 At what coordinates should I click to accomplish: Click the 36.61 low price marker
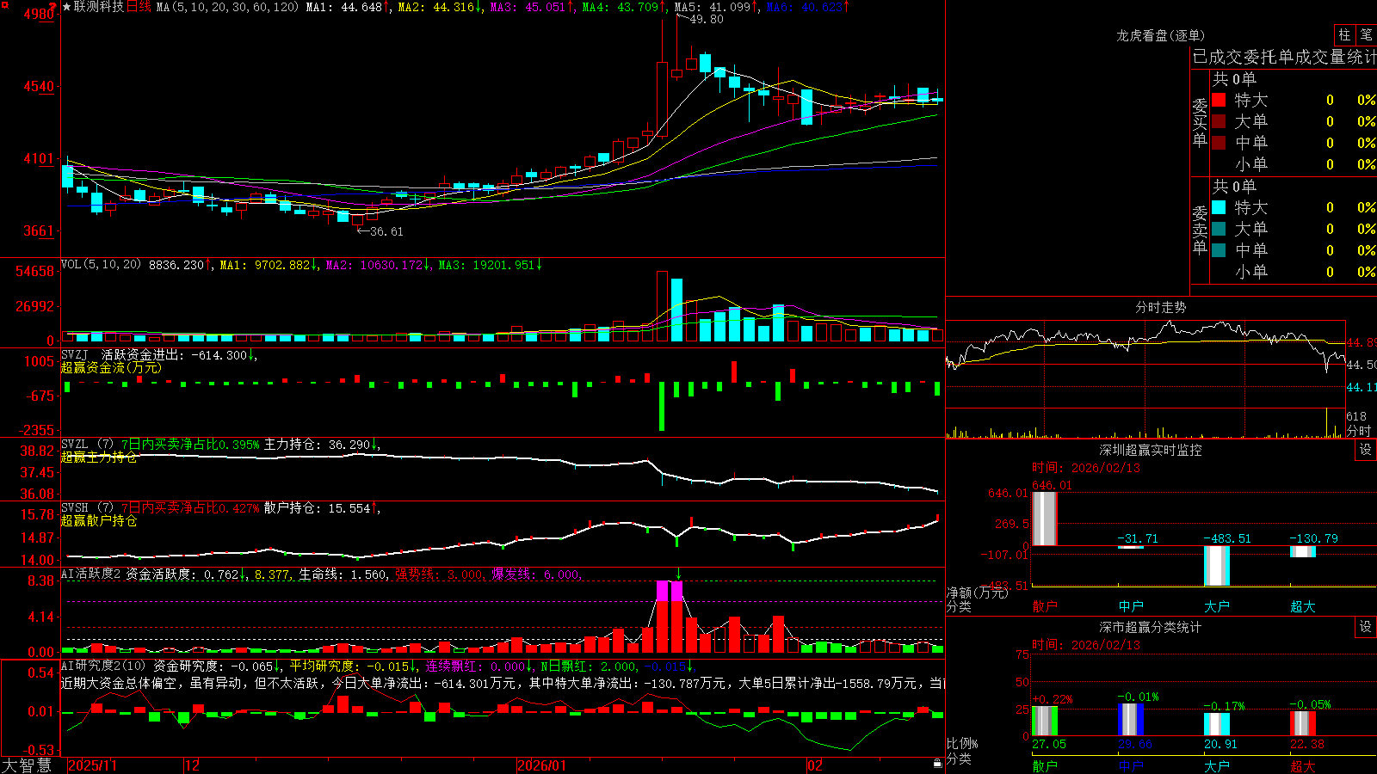386,231
